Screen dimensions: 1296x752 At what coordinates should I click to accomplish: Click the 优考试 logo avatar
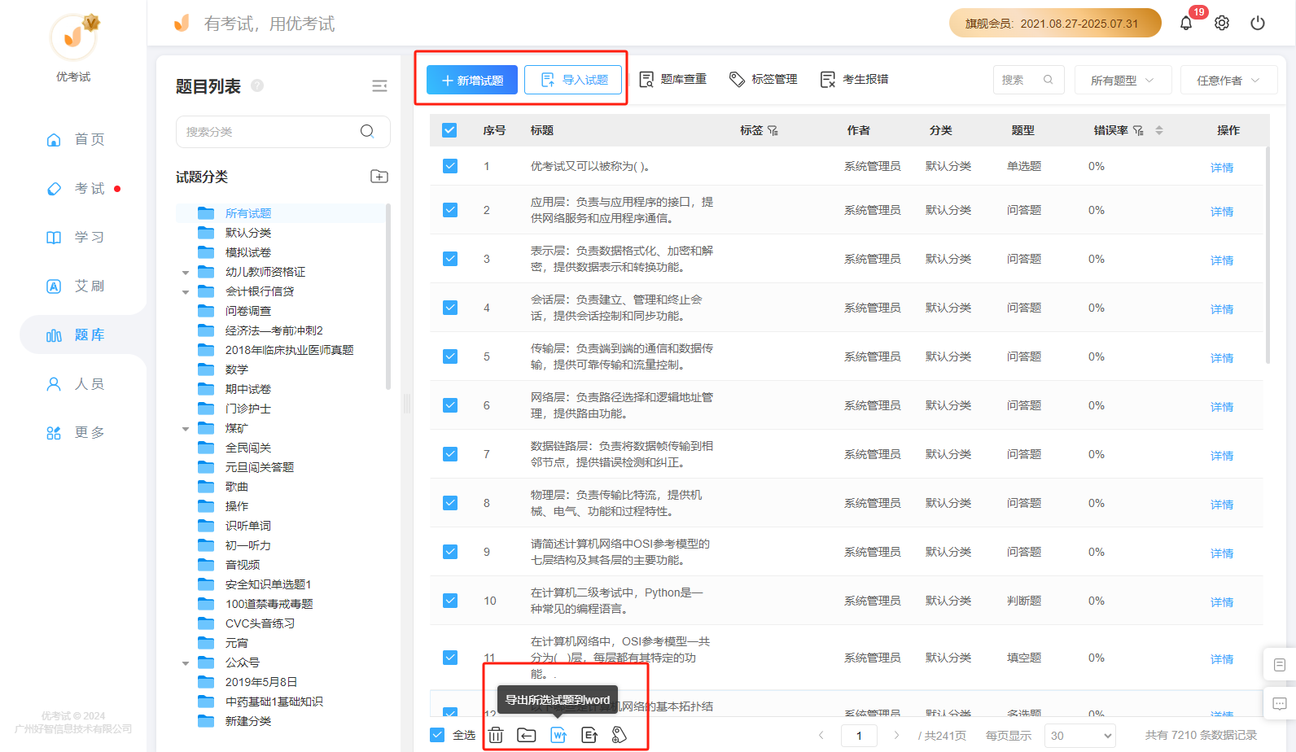(73, 37)
